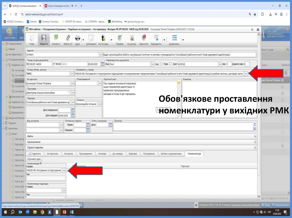
Task: Toggle the Ініц. checkbox
Action: coord(161,64)
